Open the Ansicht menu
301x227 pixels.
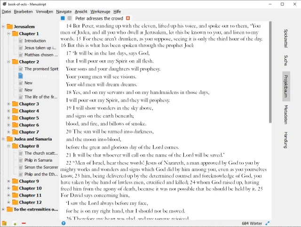pos(81,11)
